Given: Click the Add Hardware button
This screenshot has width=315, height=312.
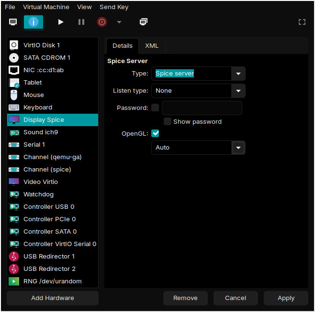Looking at the screenshot, I should tap(53, 298).
